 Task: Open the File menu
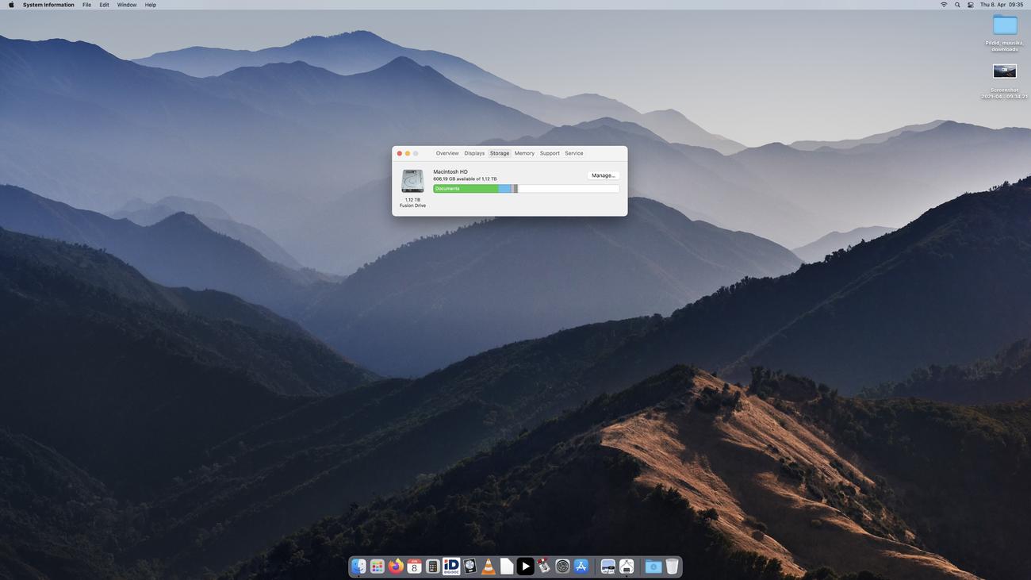[x=86, y=5]
